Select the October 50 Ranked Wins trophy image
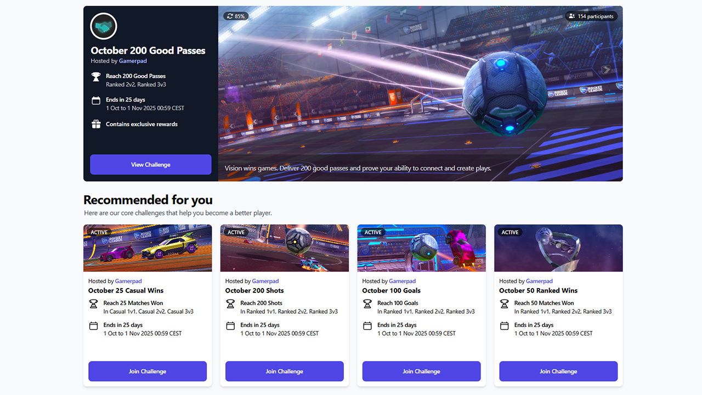This screenshot has width=702, height=395. pos(558,248)
